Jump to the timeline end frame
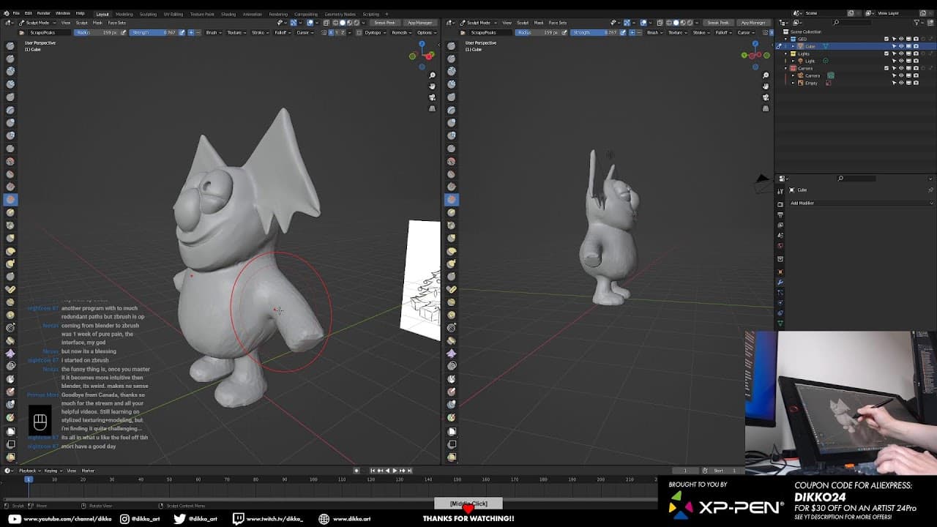Screen dimensions: 937x527 coord(410,470)
